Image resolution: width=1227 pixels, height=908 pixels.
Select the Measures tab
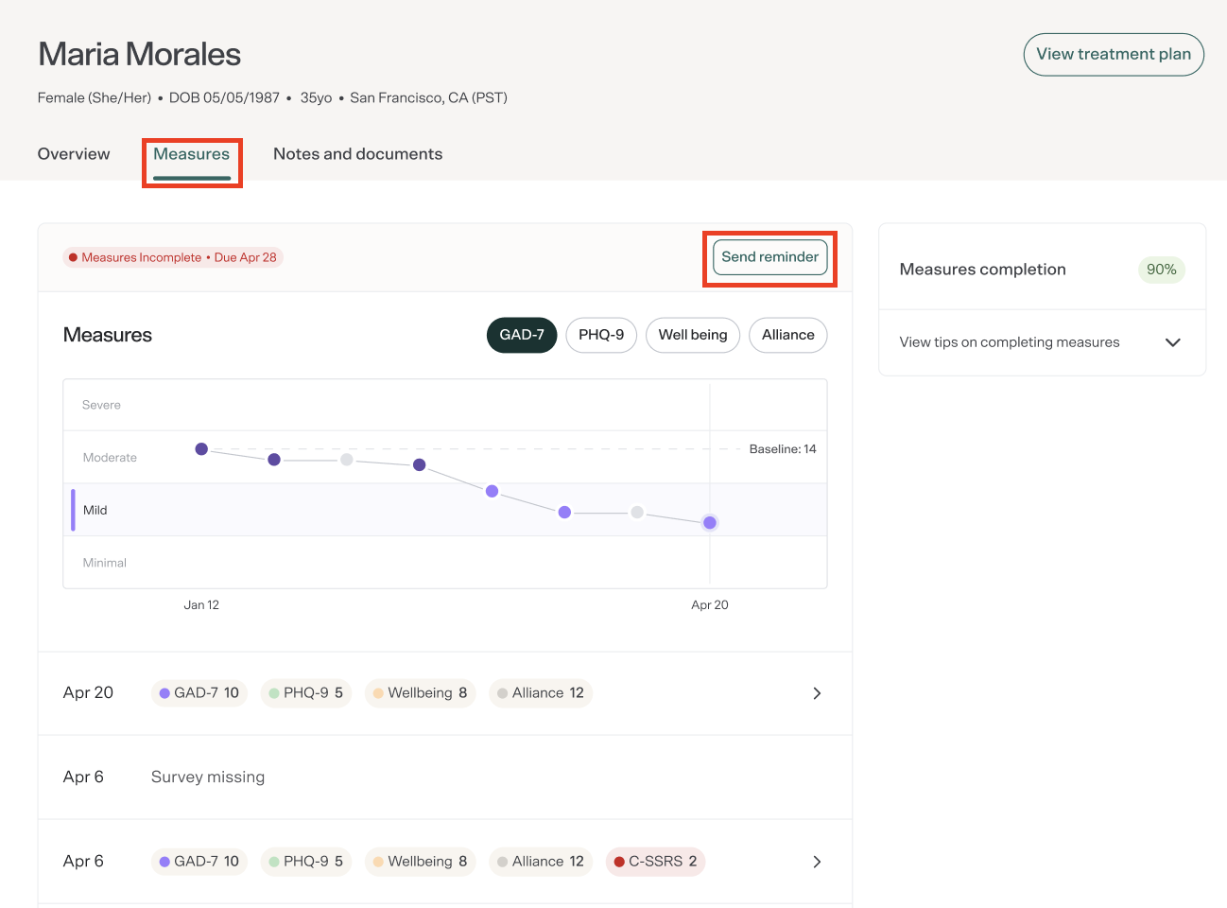[x=192, y=154]
